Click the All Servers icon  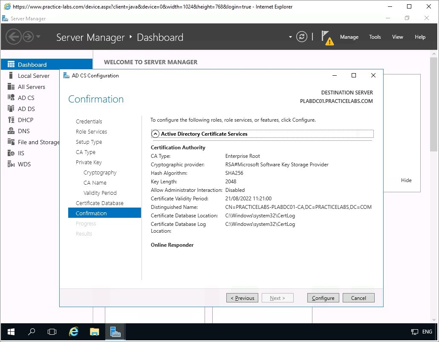(x=11, y=87)
